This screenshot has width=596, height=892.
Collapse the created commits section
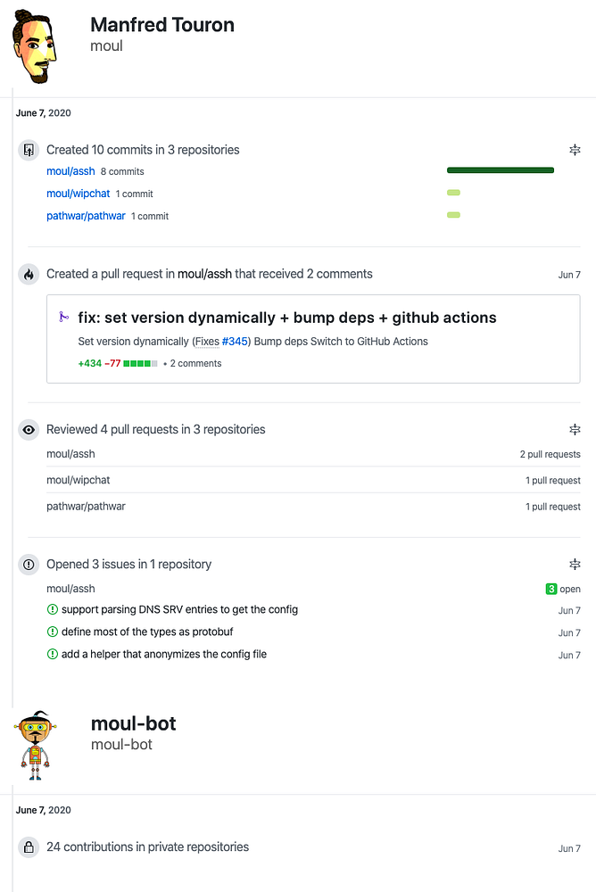pyautogui.click(x=575, y=150)
